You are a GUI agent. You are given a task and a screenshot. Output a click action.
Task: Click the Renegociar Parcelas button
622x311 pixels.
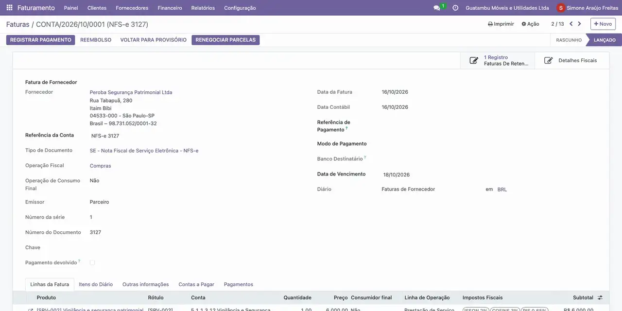pyautogui.click(x=225, y=40)
